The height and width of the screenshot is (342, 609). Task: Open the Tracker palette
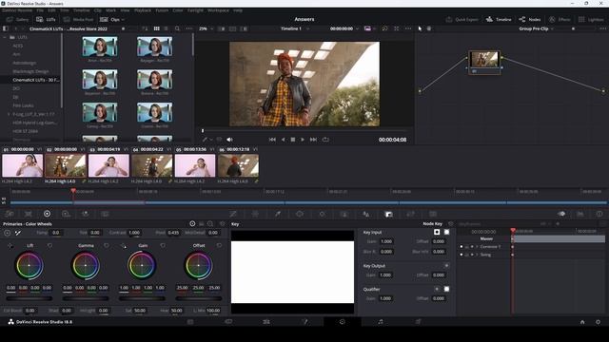point(322,214)
